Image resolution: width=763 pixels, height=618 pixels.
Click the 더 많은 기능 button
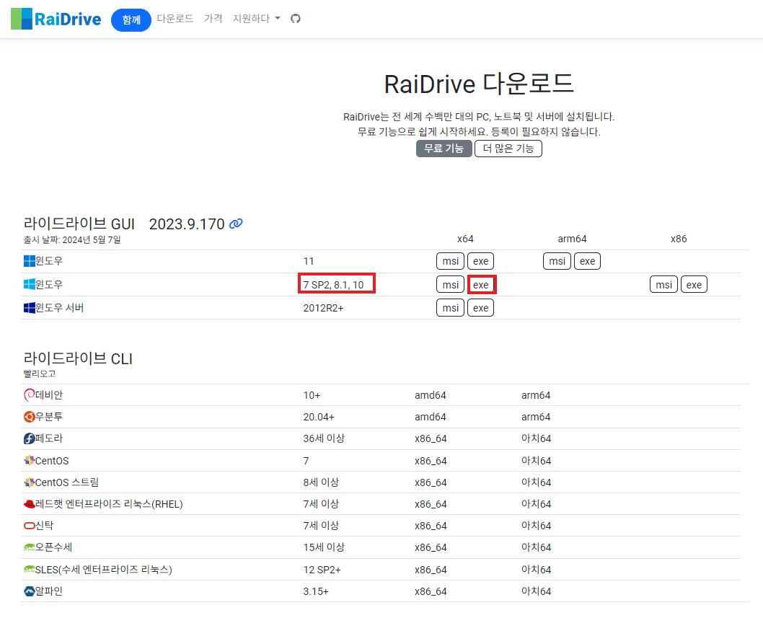pyautogui.click(x=508, y=149)
